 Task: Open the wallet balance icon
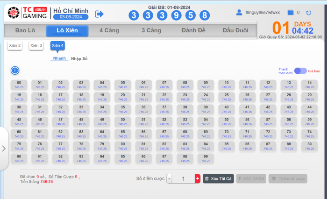(x=291, y=13)
